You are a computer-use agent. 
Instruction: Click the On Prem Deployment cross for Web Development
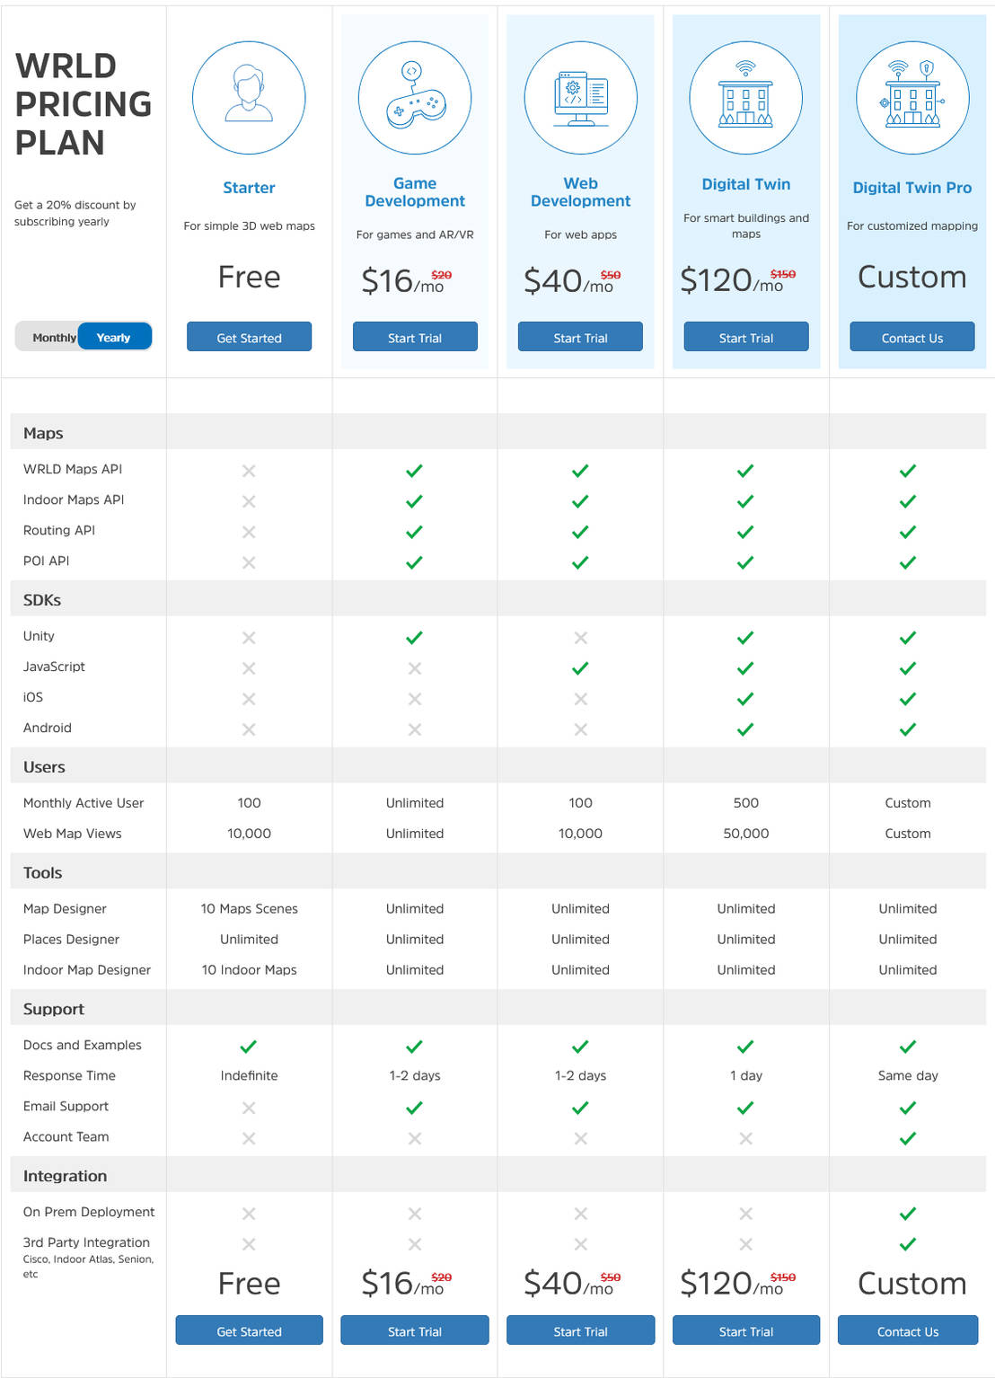tap(581, 1214)
